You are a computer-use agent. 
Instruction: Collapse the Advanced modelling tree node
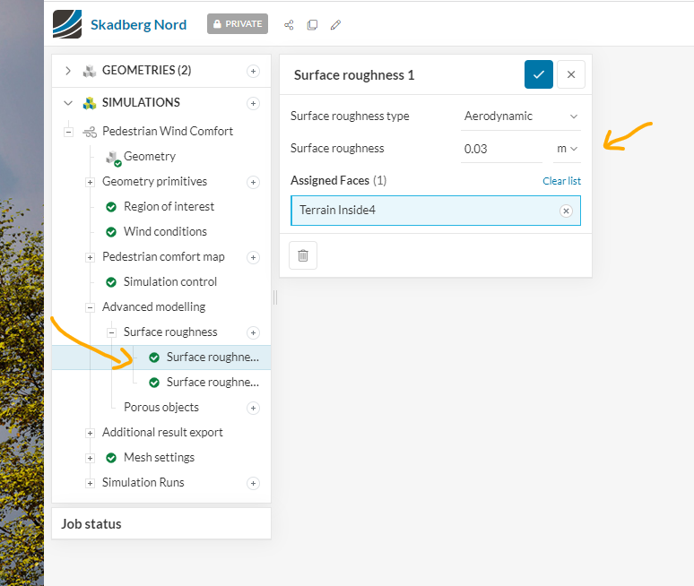coord(91,307)
